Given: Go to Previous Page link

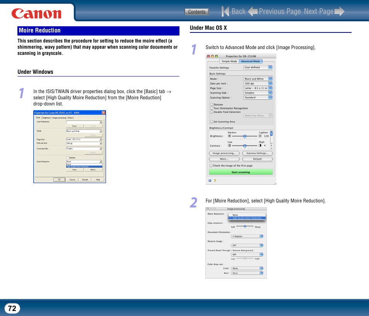Looking at the screenshot, I should tap(280, 11).
